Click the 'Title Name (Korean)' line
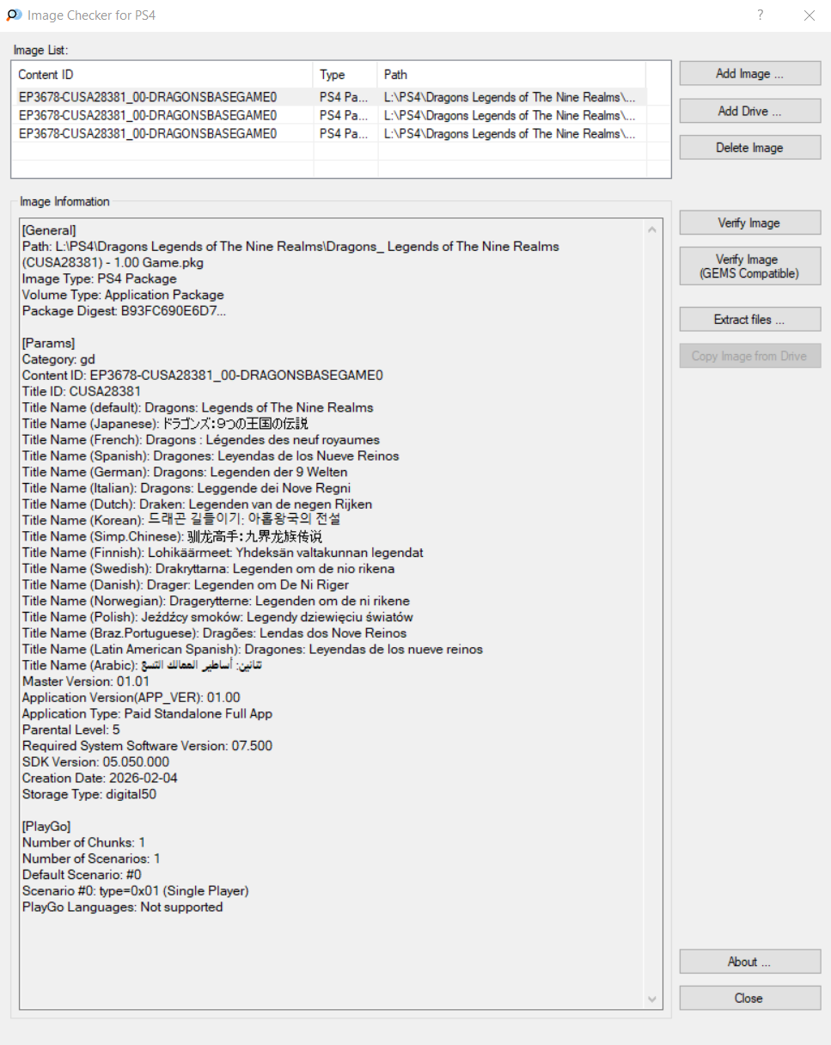The width and height of the screenshot is (831, 1045). (x=181, y=520)
